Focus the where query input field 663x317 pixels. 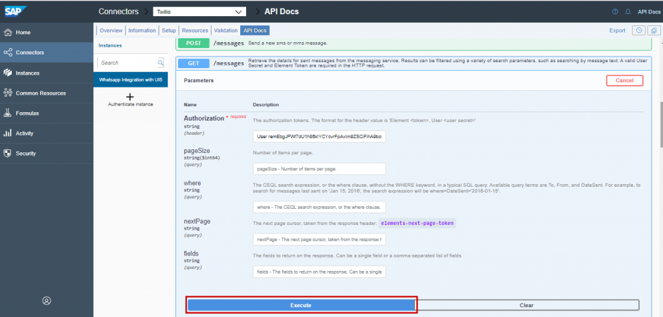(x=319, y=207)
